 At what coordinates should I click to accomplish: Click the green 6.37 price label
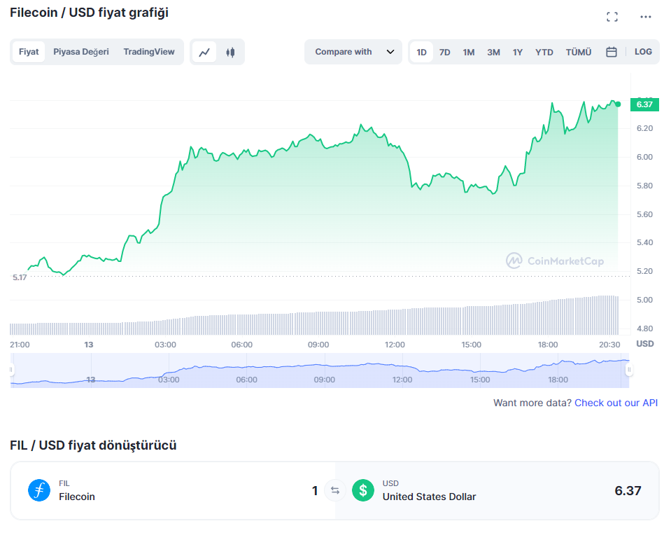click(644, 104)
